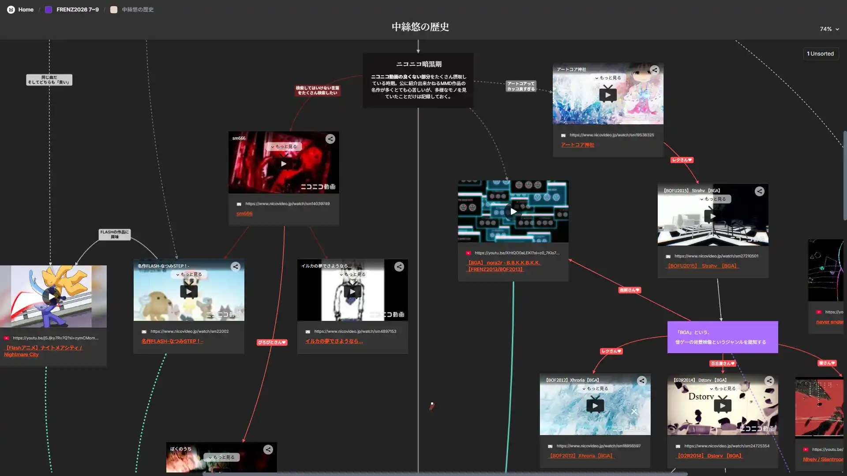Screen dimensions: 847x476
Task: Expand もっと見る on BOFU2015 Strahv card
Action: click(x=713, y=199)
